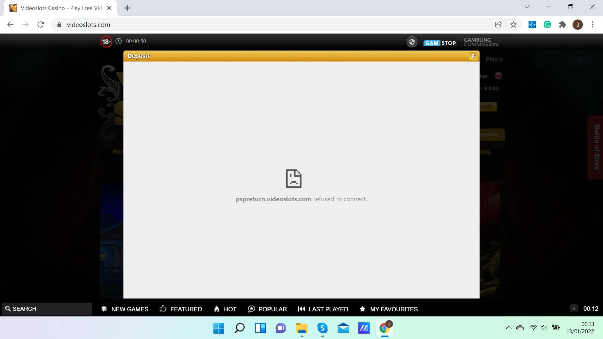The height and width of the screenshot is (339, 603).
Task: Open the Windows Start menu
Action: tap(219, 328)
